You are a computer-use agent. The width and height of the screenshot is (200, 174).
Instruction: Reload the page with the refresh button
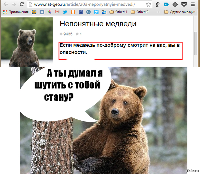tap(22, 5)
